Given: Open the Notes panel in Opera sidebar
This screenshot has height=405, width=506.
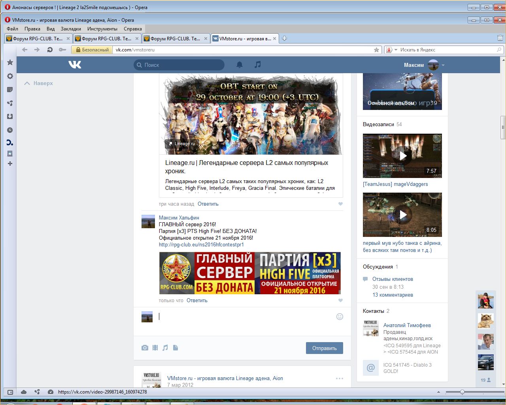Looking at the screenshot, I should click(10, 90).
